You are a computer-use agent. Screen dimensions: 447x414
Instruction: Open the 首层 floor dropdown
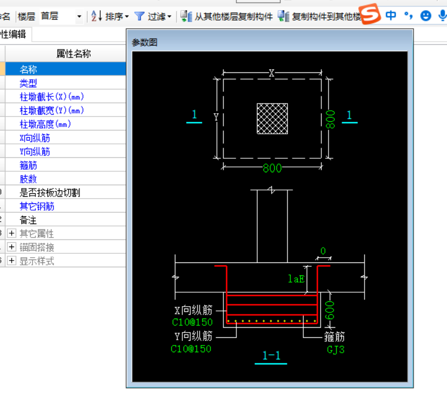79,16
